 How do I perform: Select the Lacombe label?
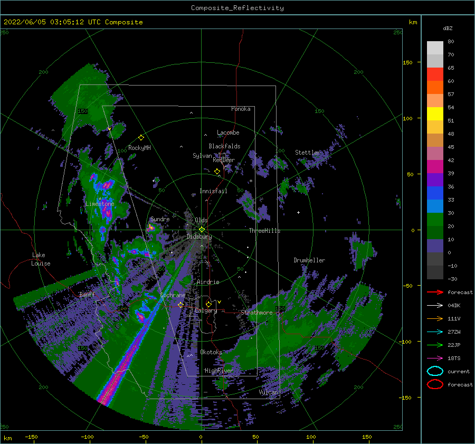[x=228, y=133]
